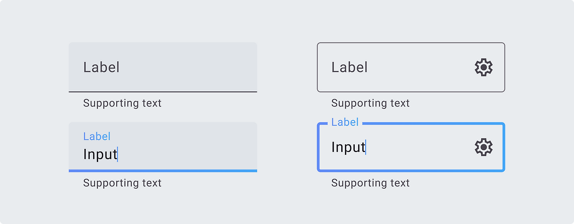Click empty space right of Label in filled field
Screen dimensions: 574x224
(188, 68)
